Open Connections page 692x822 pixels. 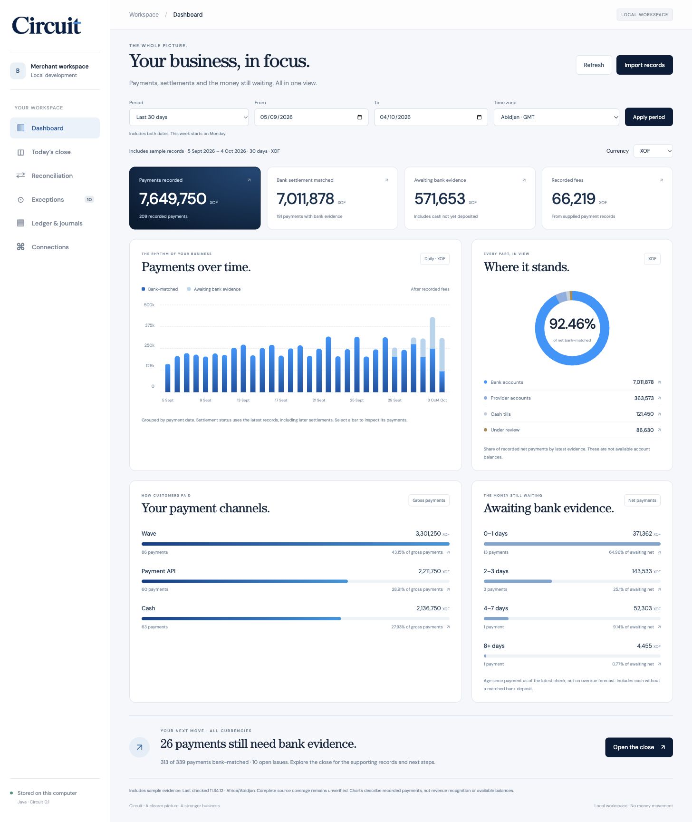point(55,247)
